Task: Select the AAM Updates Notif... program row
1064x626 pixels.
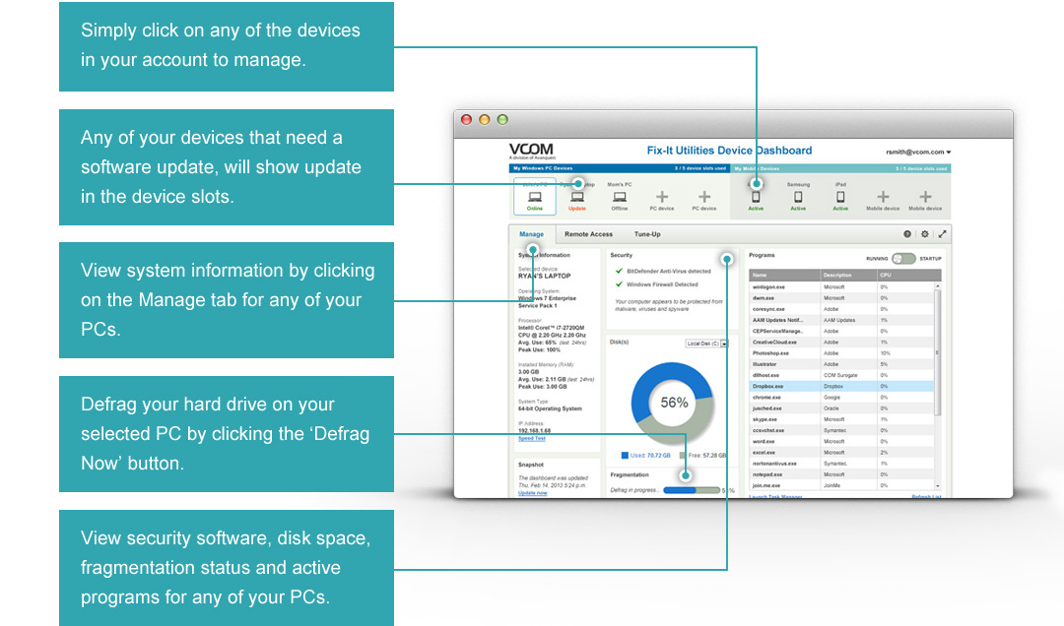Action: 841,320
